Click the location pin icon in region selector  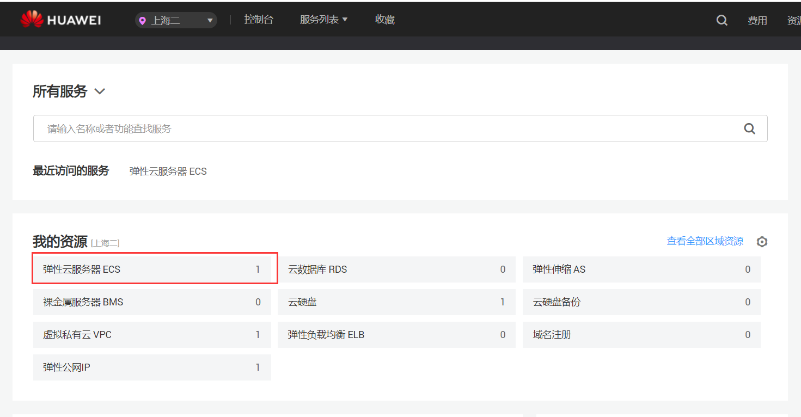pos(143,21)
